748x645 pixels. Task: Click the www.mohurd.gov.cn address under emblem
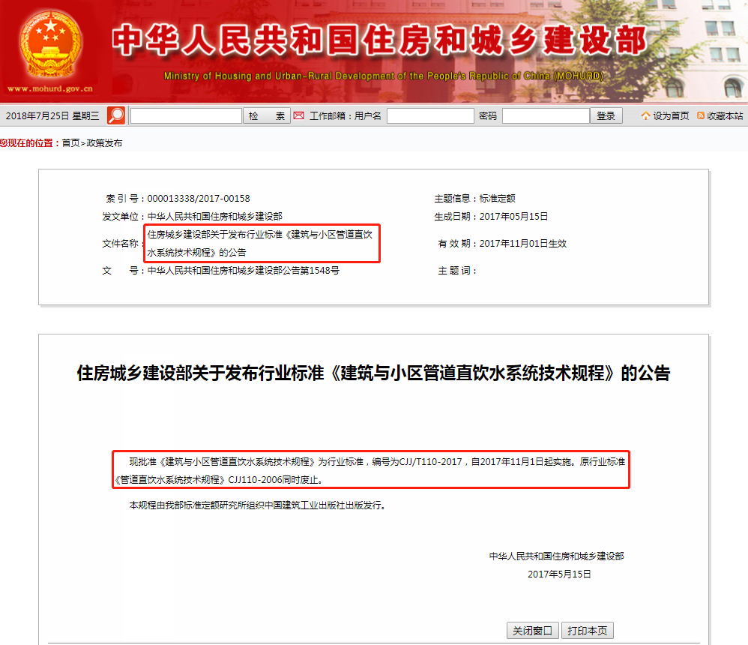(x=50, y=88)
